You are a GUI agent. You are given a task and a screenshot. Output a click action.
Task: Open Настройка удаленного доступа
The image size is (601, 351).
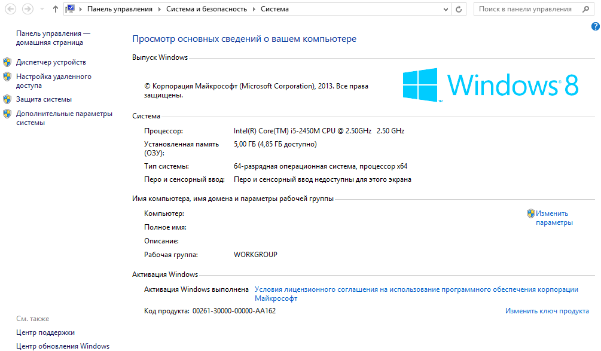54,81
